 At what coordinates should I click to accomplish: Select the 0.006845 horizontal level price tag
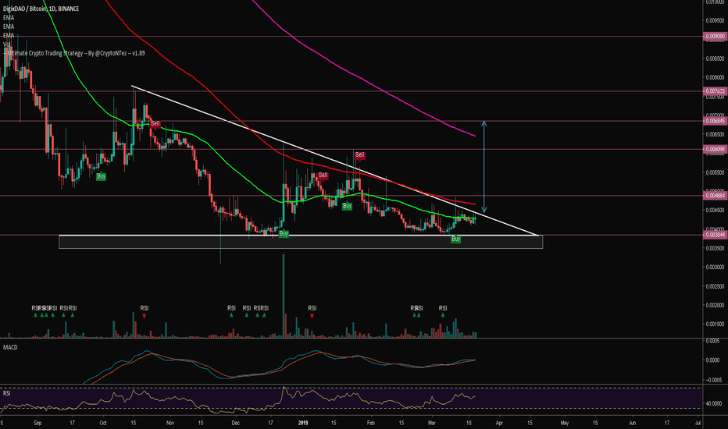click(x=715, y=121)
